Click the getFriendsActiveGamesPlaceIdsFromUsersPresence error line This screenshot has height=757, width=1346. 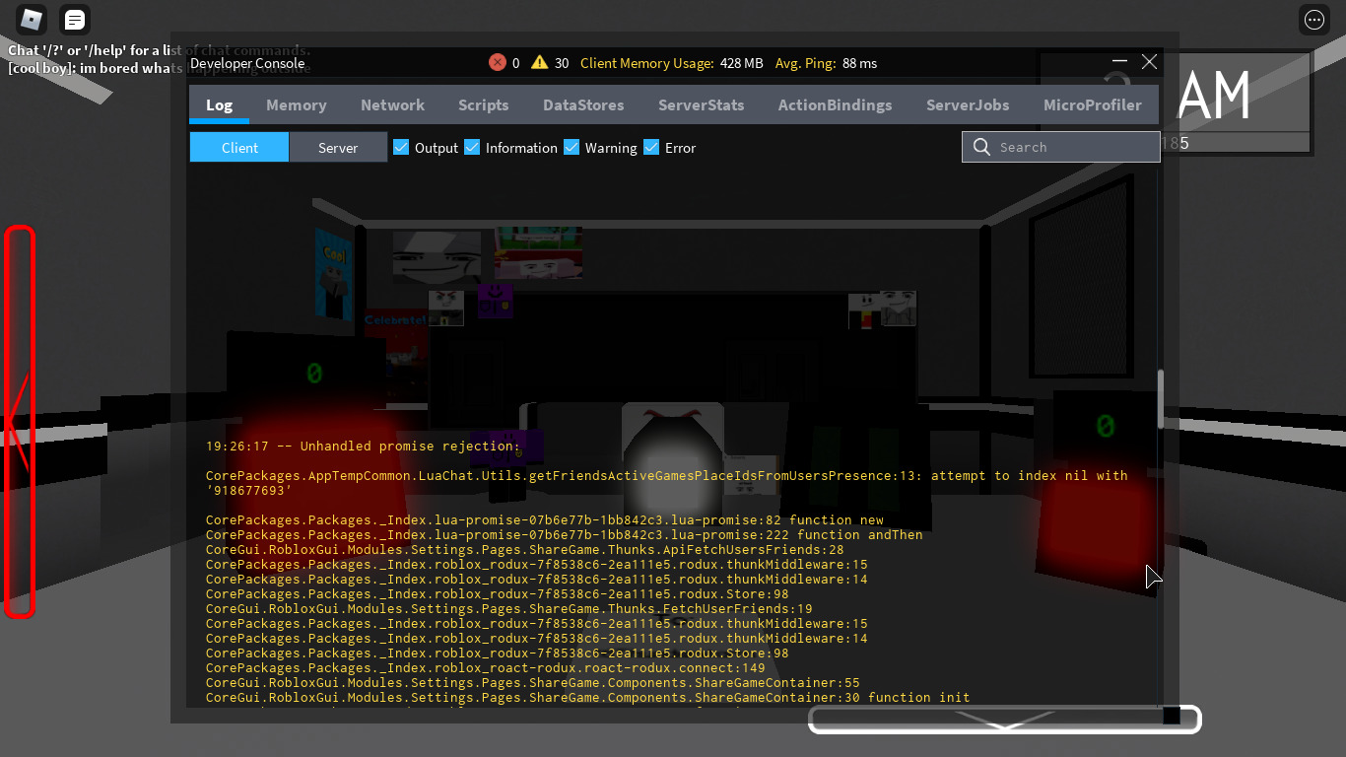(667, 483)
